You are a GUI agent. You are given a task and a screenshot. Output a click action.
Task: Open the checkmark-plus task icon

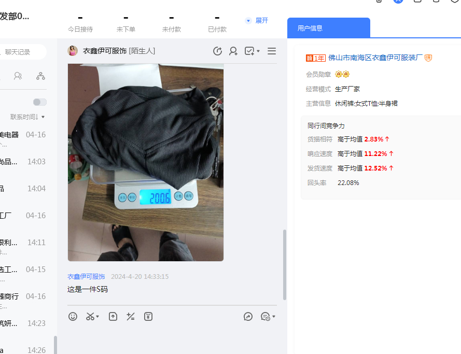[x=249, y=51]
